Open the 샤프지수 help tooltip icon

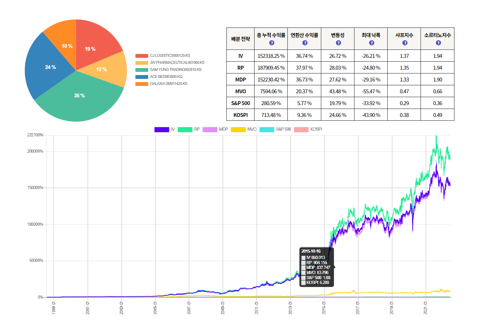point(405,43)
